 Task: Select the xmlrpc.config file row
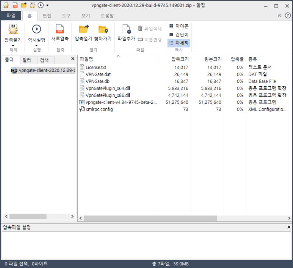(184, 109)
